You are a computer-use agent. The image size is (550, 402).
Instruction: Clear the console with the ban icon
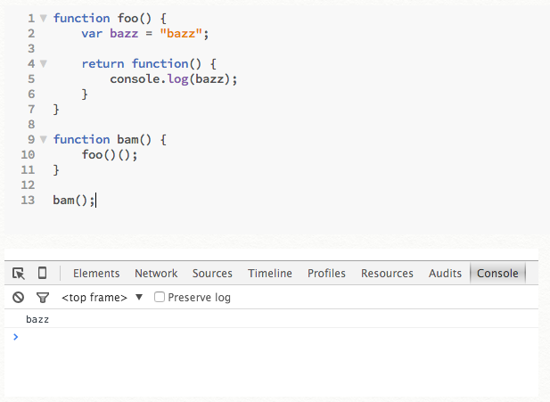pos(18,298)
